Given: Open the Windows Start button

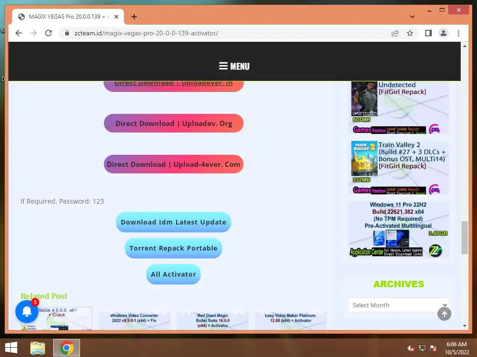Looking at the screenshot, I should pyautogui.click(x=11, y=348).
